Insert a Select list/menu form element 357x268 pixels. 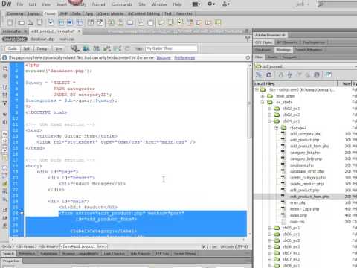click(x=91, y=22)
